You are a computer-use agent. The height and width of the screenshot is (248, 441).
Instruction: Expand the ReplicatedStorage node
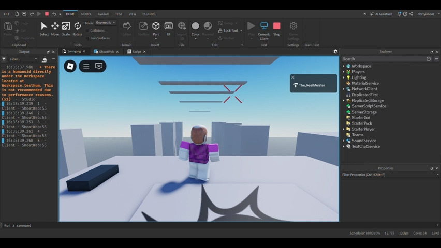click(343, 101)
